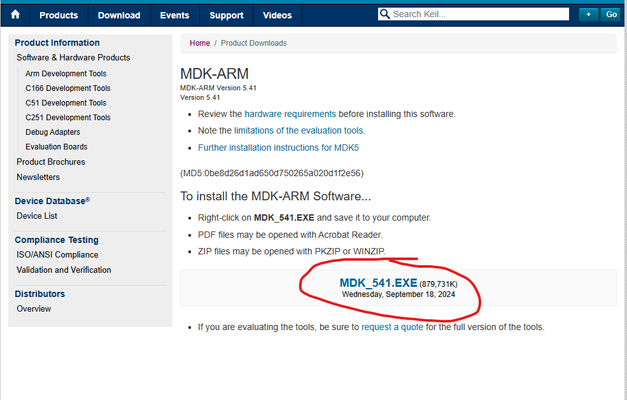This screenshot has width=627, height=400.
Task: Open the Events menu
Action: coord(175,15)
